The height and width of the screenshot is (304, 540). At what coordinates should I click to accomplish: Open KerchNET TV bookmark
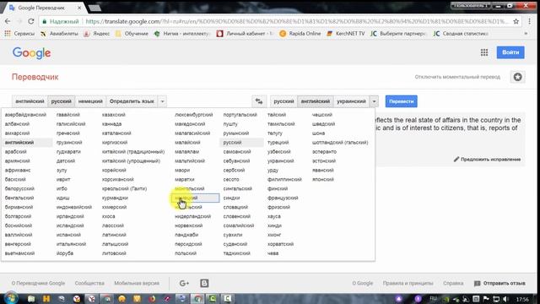click(x=346, y=34)
